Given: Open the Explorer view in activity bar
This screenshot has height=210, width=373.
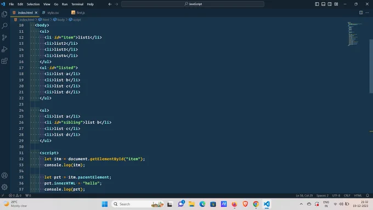Looking at the screenshot, I should point(4,14).
